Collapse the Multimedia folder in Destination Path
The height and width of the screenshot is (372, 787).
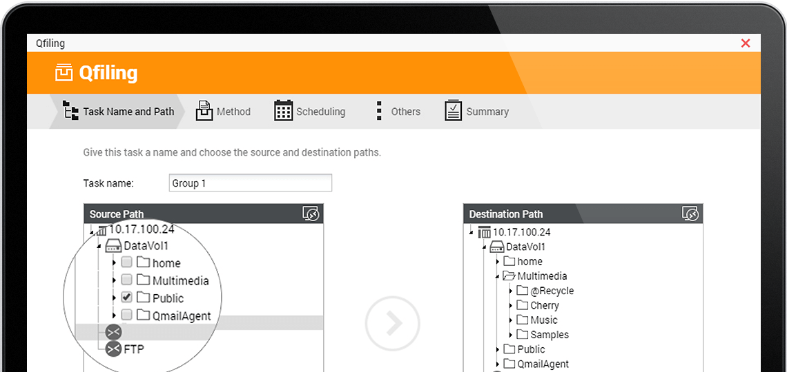click(x=497, y=276)
